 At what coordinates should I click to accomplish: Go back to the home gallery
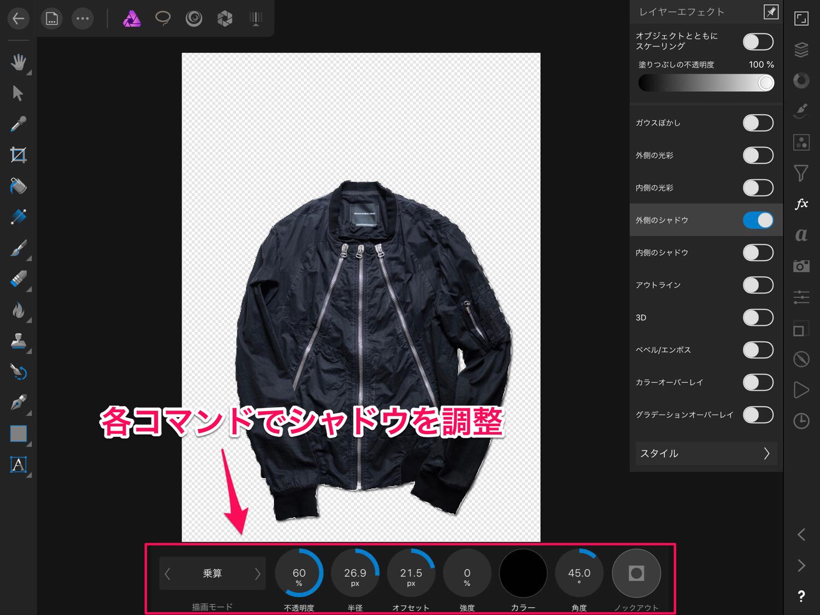click(x=18, y=19)
